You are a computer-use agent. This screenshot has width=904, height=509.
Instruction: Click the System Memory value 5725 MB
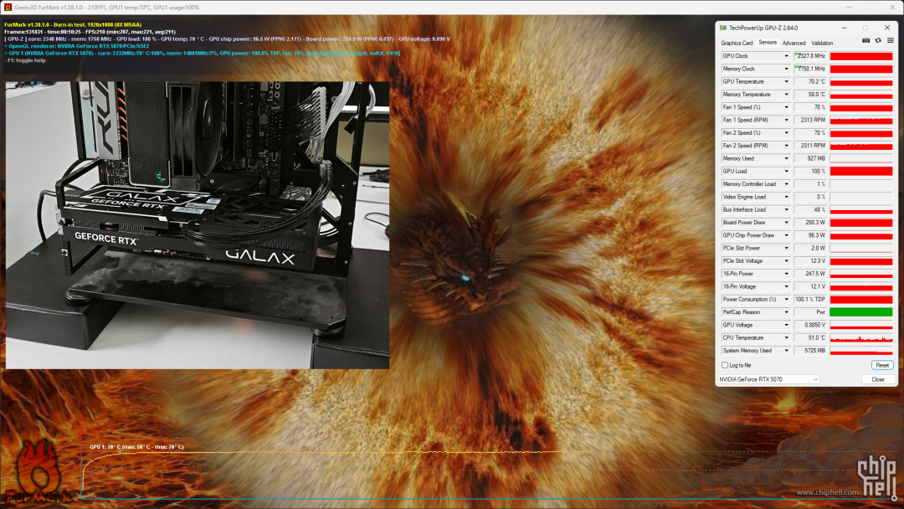pyautogui.click(x=810, y=350)
